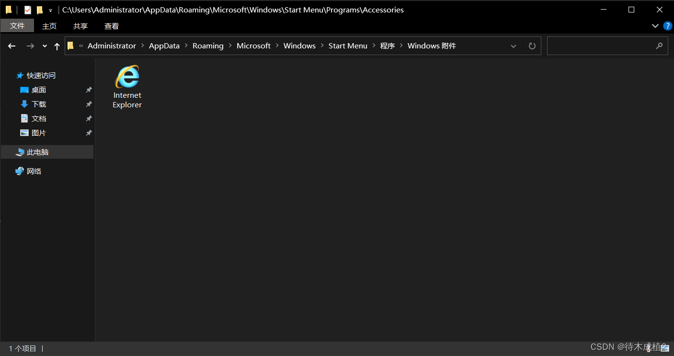Click the search magnifier icon

tap(659, 46)
